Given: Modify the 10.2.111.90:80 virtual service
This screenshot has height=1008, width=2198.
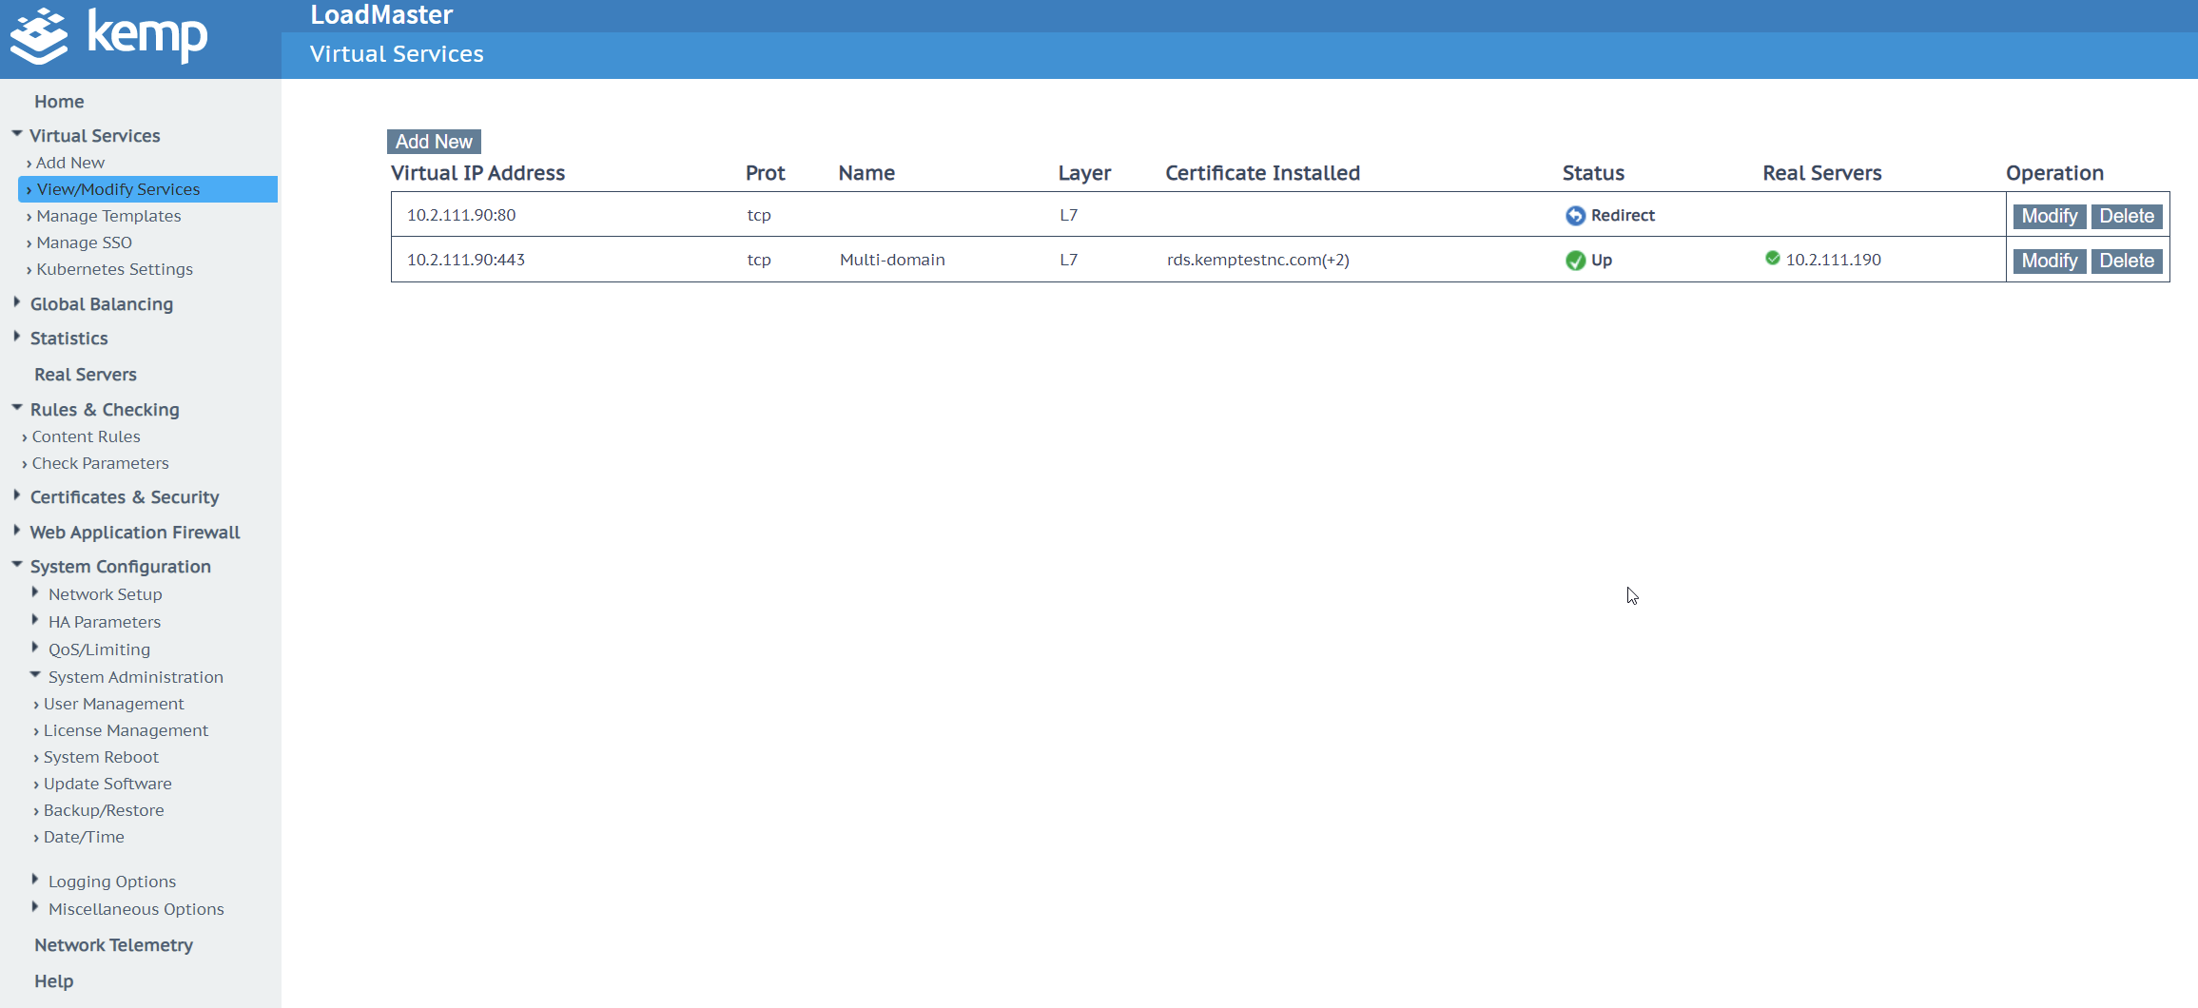Looking at the screenshot, I should [x=2050, y=216].
